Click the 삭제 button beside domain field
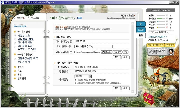 pos(125,52)
